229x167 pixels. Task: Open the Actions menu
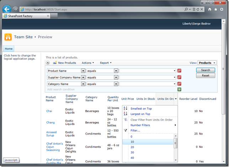pos(87,63)
